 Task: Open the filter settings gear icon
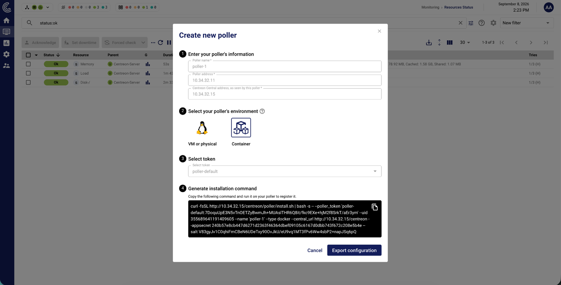click(493, 23)
